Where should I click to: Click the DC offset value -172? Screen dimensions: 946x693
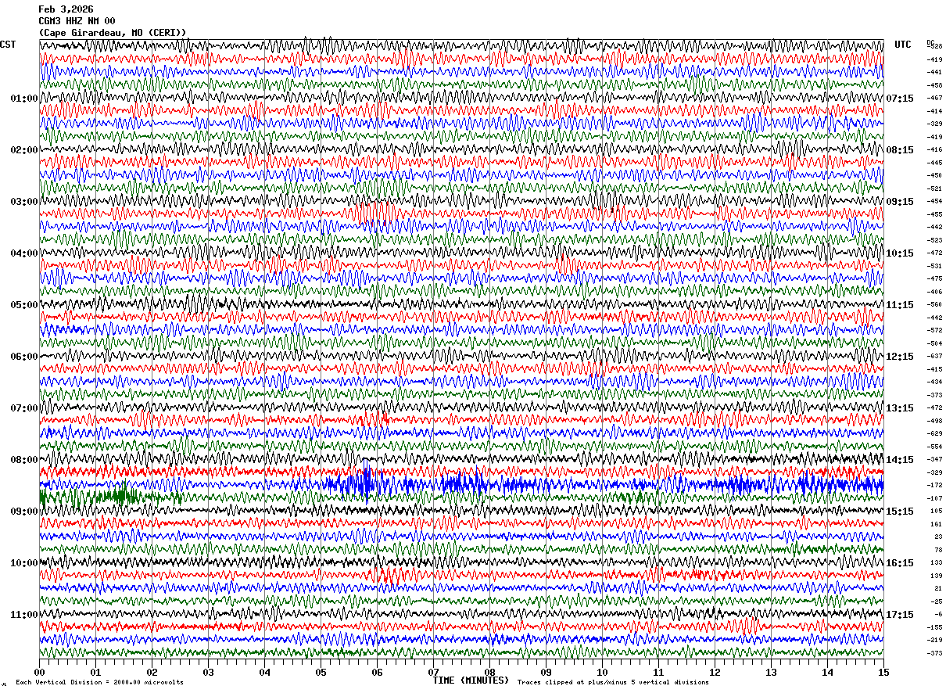tap(934, 485)
